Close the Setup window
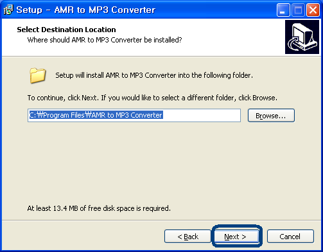Viewport: 323px width, 252px height. (x=313, y=10)
